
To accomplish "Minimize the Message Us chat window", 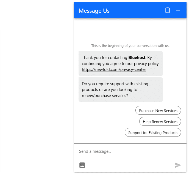I will tap(178, 10).
